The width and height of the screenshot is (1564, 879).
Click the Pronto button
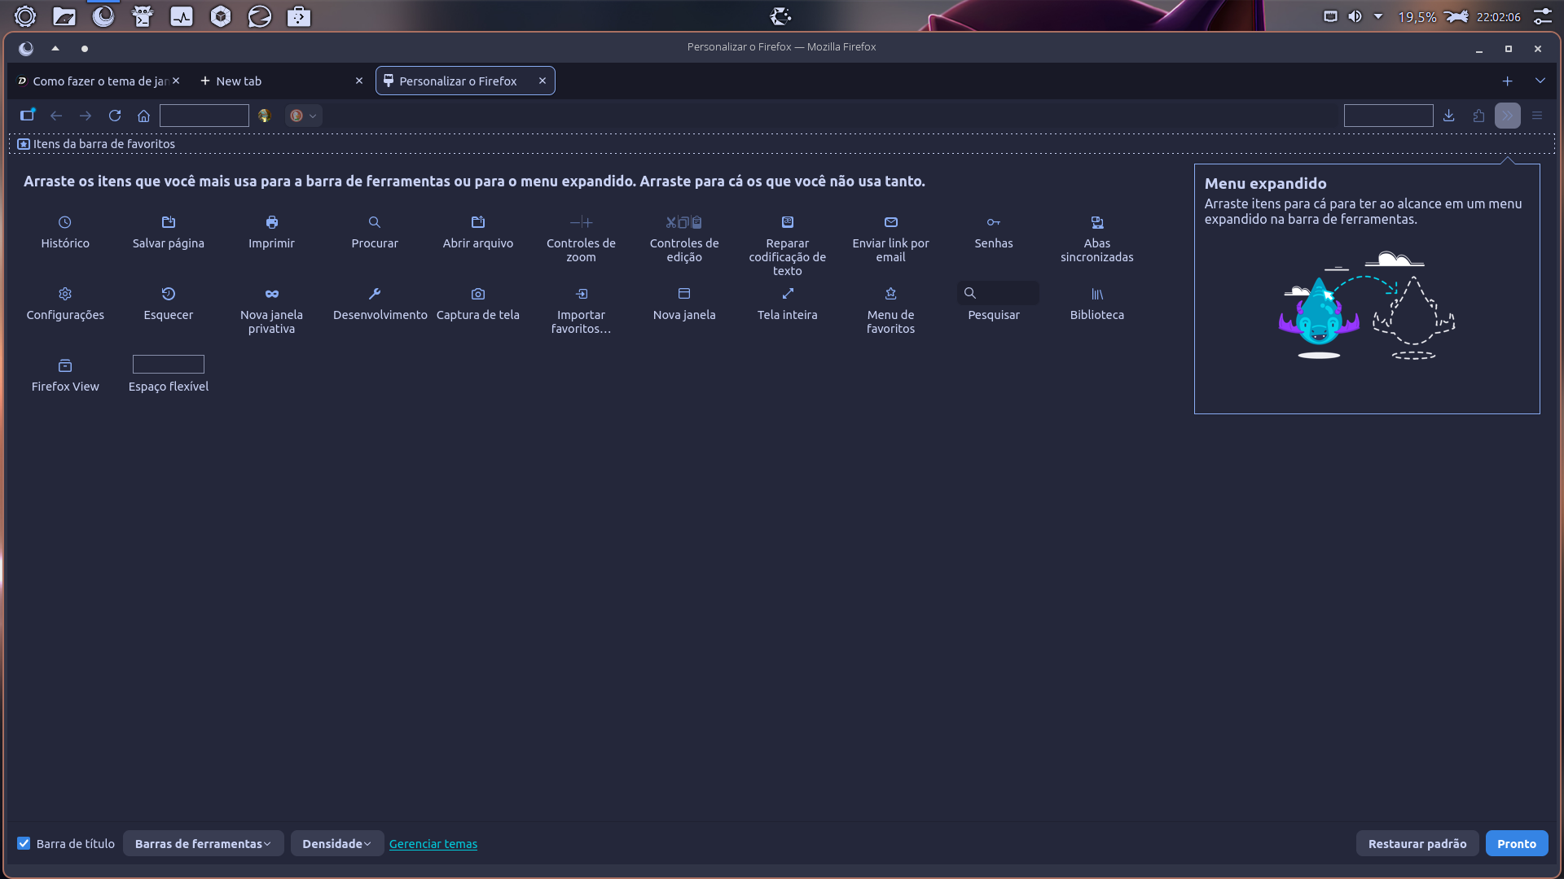1516,843
